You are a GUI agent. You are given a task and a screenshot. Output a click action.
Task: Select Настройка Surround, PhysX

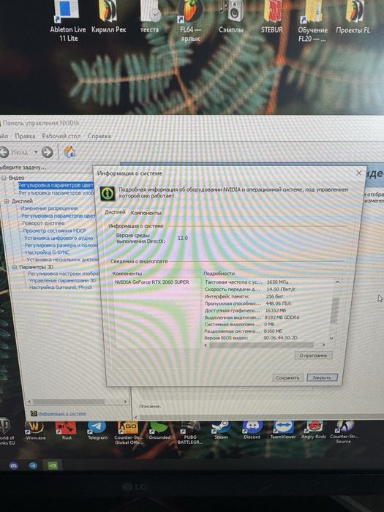(61, 287)
